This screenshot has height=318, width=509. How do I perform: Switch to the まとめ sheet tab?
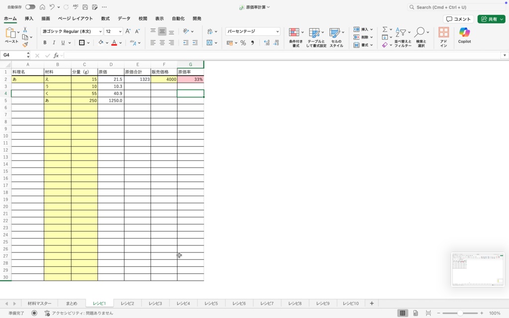pyautogui.click(x=72, y=304)
